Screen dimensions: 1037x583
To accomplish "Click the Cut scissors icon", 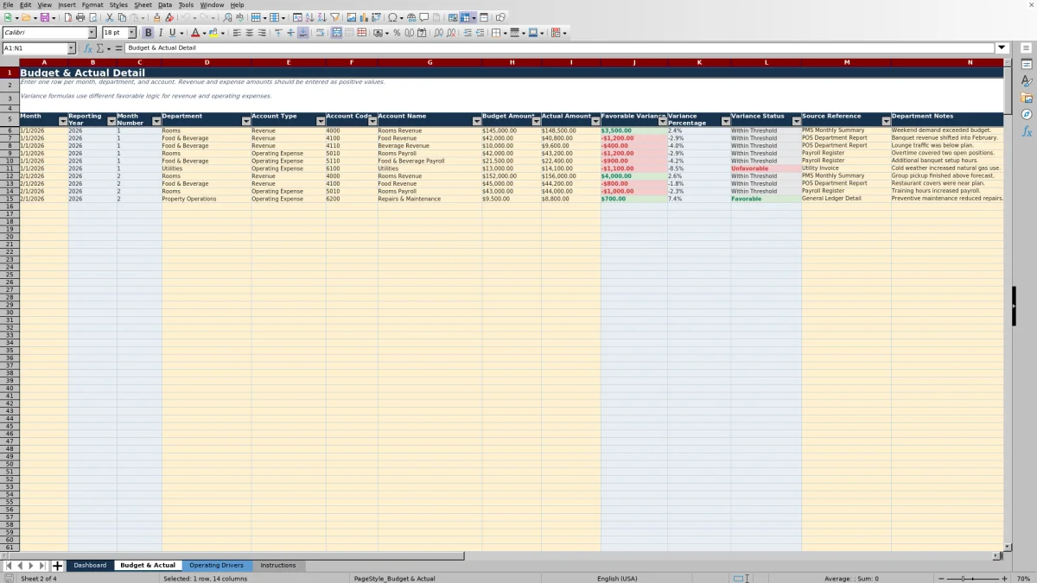I will point(109,17).
